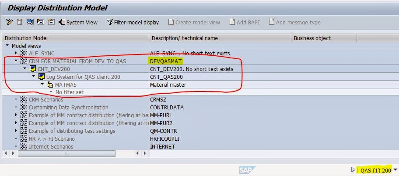Viewport: 399px width, 176px height.
Task: Click the QAS (1) 200 system status field
Action: pyautogui.click(x=375, y=170)
